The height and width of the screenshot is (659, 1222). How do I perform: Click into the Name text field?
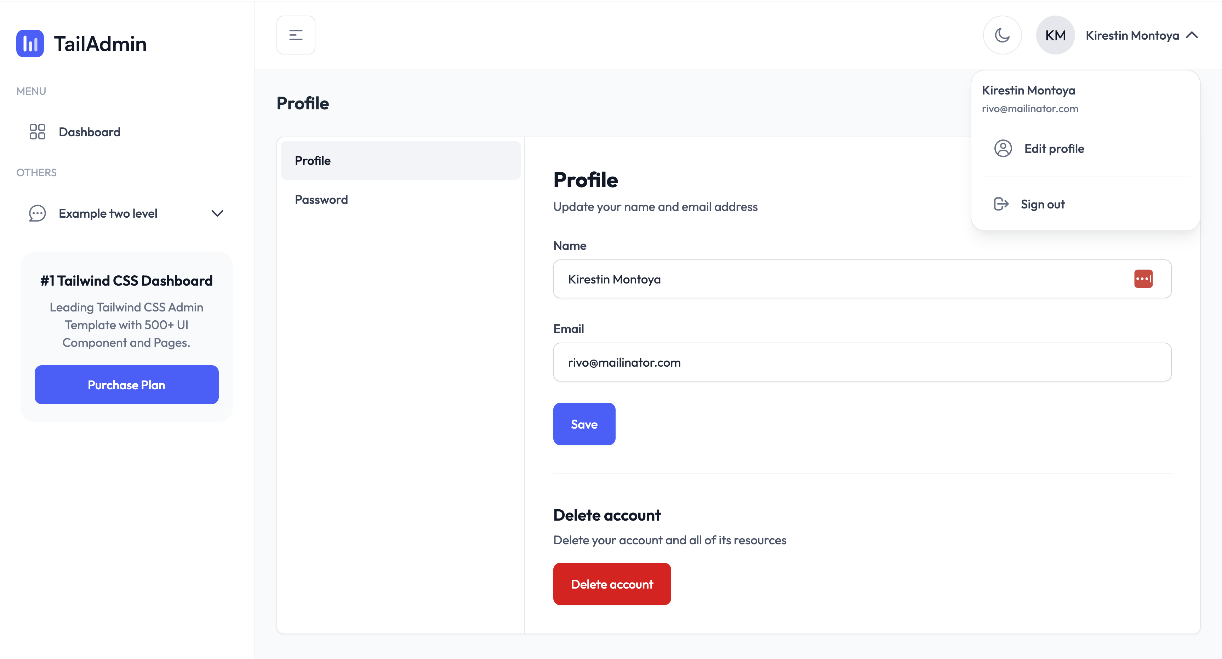point(835,279)
